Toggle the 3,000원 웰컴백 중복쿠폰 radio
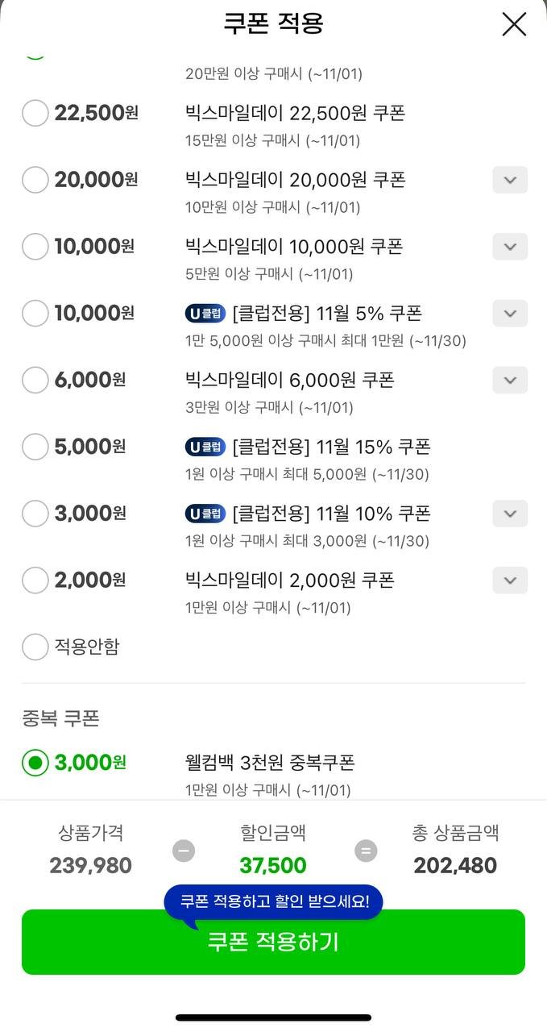Screen dimensions: 547x1032 tap(35, 763)
